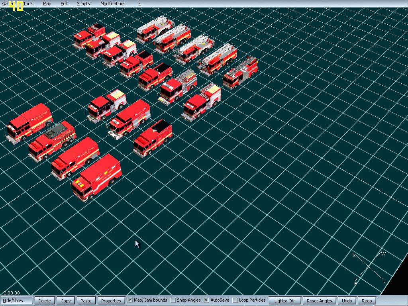The height and width of the screenshot is (306, 408).
Task: Select the fire truck with the grey roof hatch
Action: pyautogui.click(x=52, y=141)
